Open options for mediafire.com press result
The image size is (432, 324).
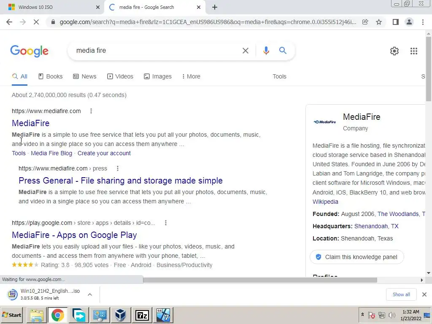pyautogui.click(x=118, y=168)
